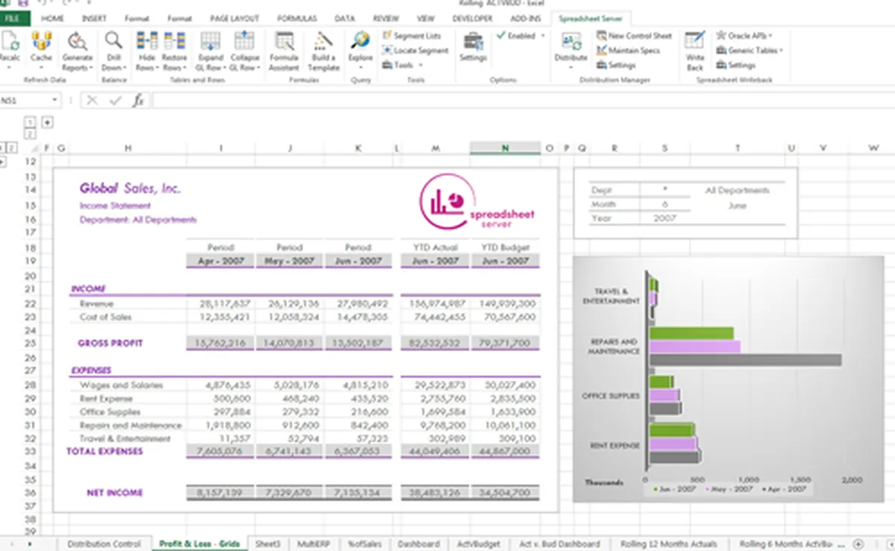The image size is (895, 551).
Task: Click the Year value 2007 cell
Action: (x=665, y=218)
